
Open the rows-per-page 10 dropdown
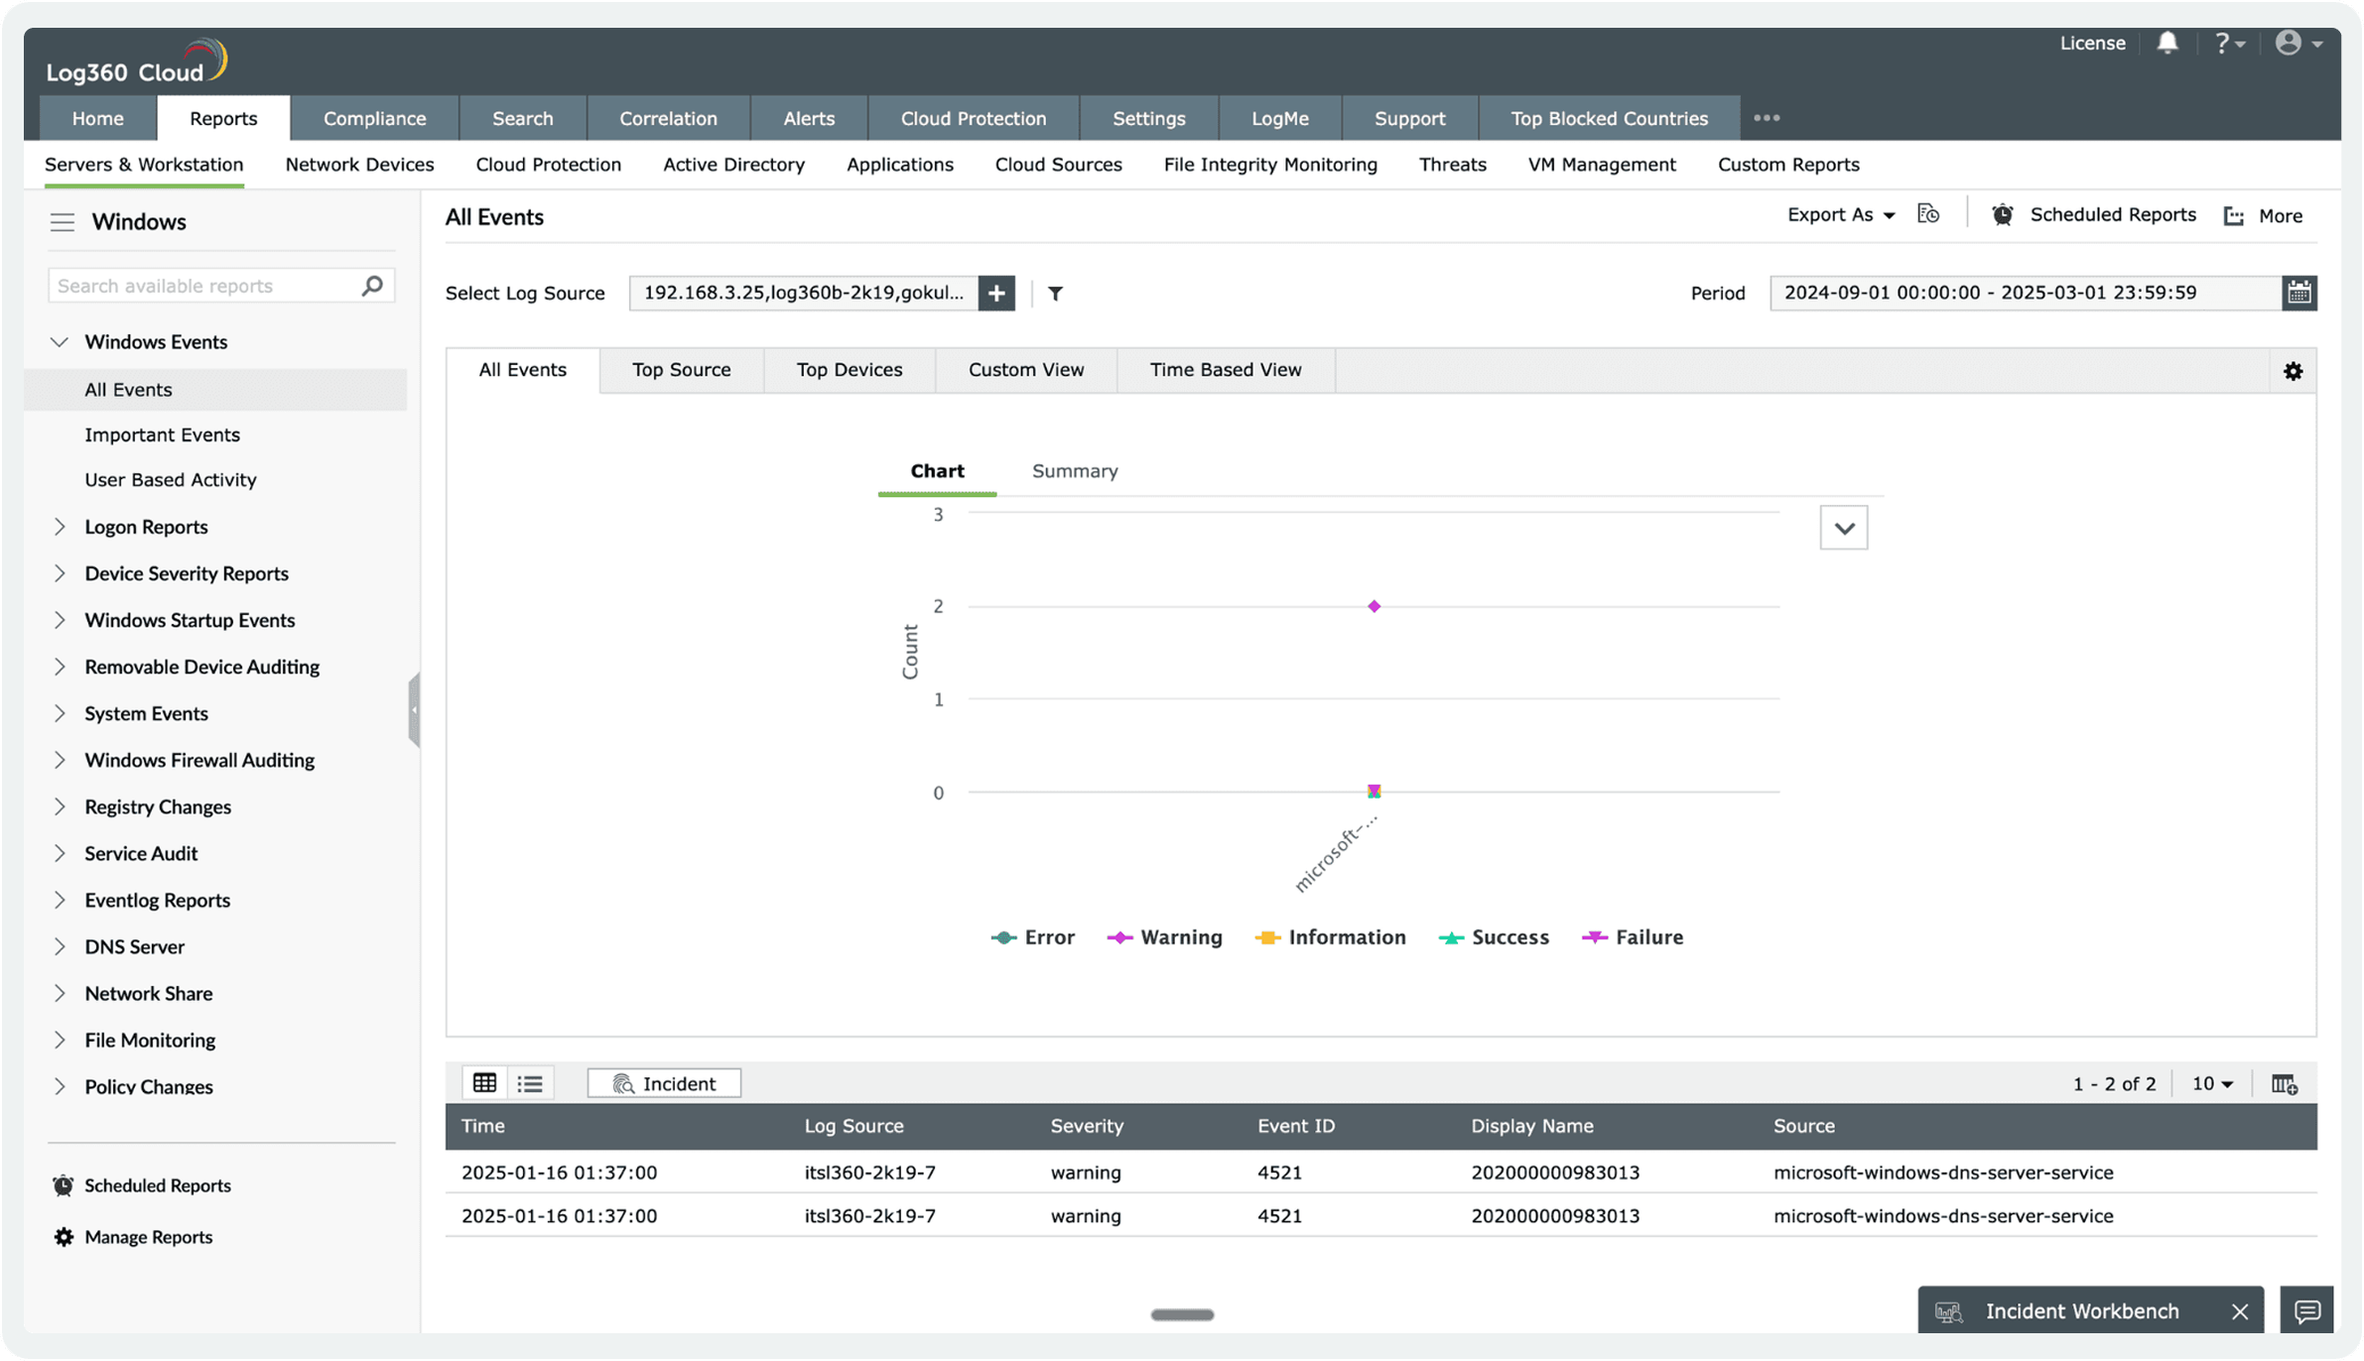[2212, 1084]
